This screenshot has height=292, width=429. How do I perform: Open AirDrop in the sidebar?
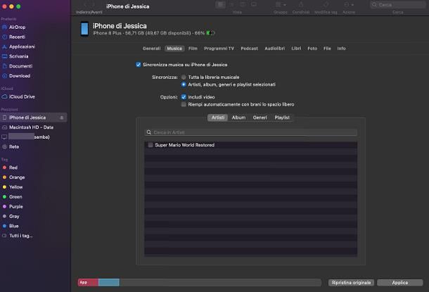coord(17,27)
